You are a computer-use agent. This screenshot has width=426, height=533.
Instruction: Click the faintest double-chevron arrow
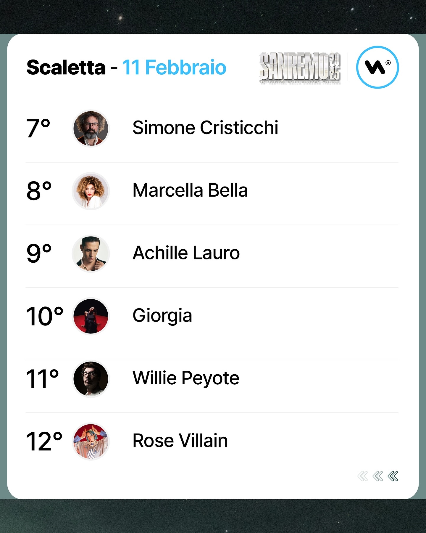[363, 476]
